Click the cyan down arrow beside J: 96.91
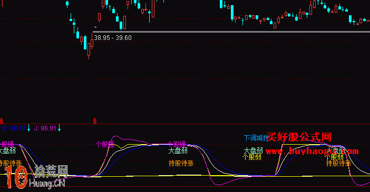 pos(59,128)
